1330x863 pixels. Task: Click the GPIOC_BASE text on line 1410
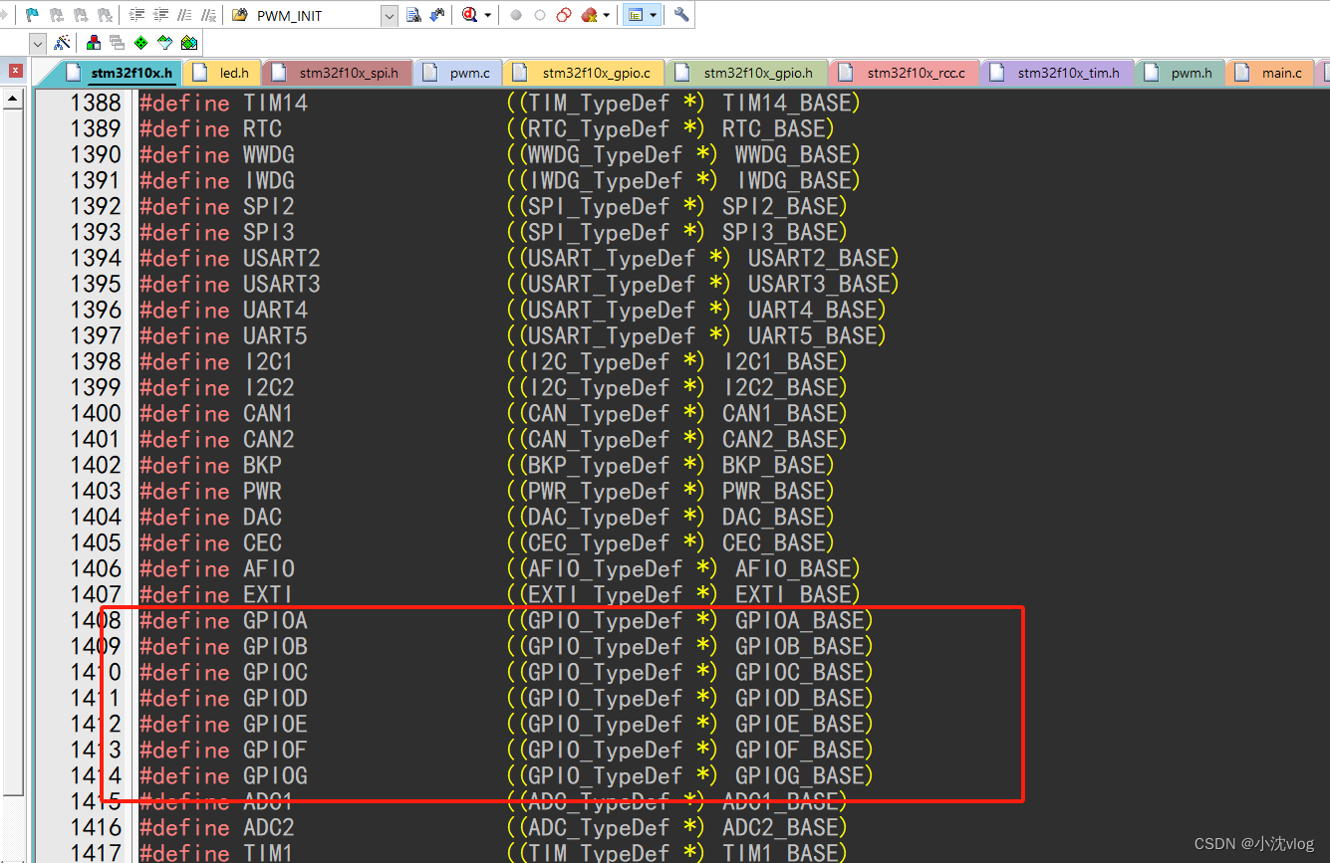tap(799, 672)
